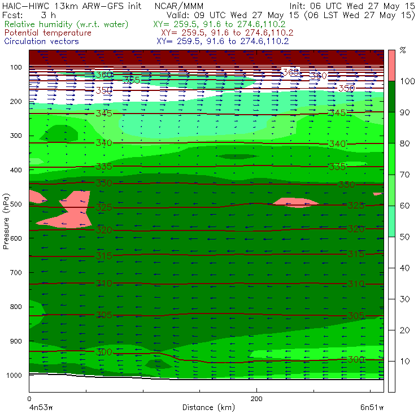Click the '200' distance axis label
The height and width of the screenshot is (418, 418).
coord(256,399)
